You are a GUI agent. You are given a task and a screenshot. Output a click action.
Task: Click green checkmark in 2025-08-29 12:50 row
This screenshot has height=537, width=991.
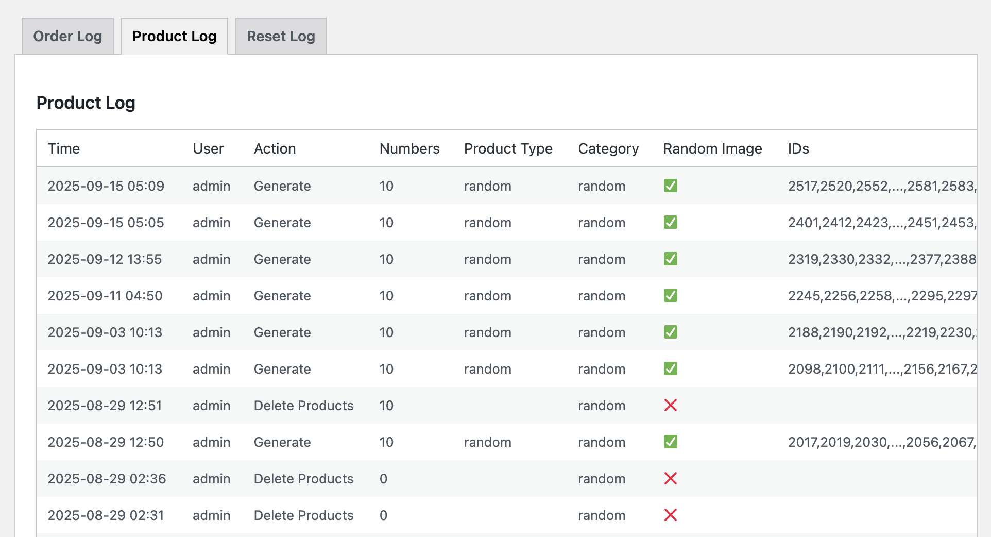pos(670,442)
